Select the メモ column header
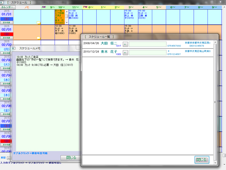This screenshot has height=170, width=226. coord(27,7)
